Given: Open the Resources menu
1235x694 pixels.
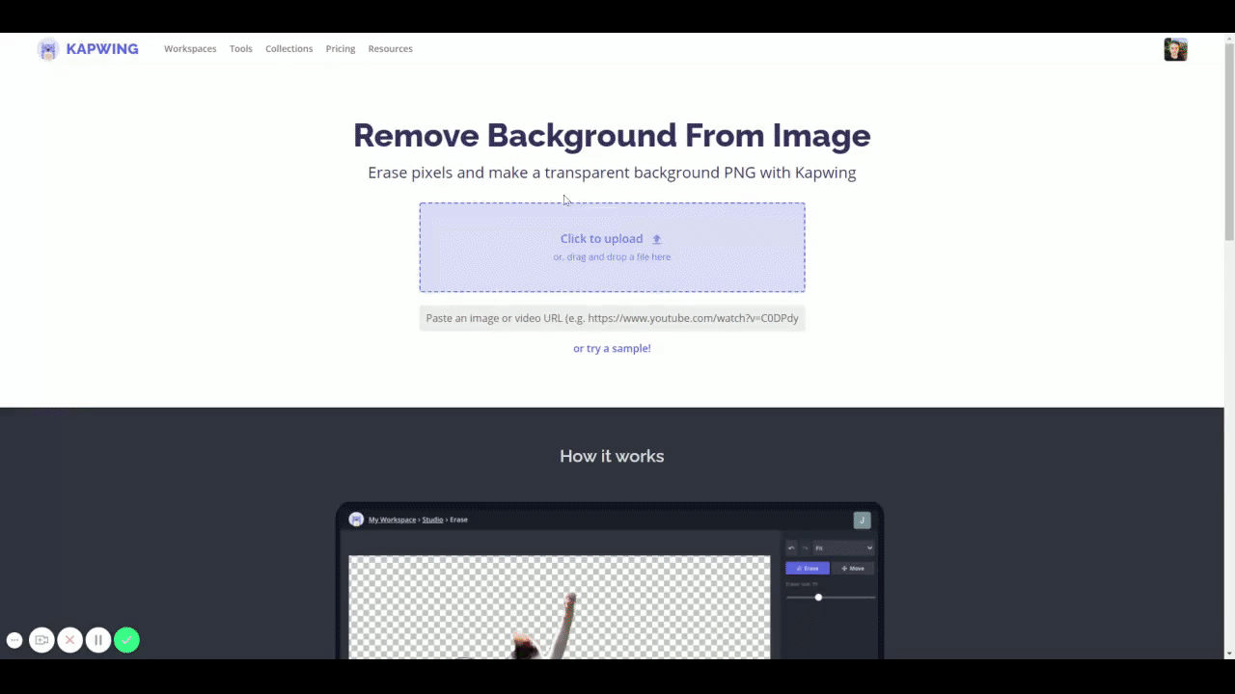Looking at the screenshot, I should (391, 49).
